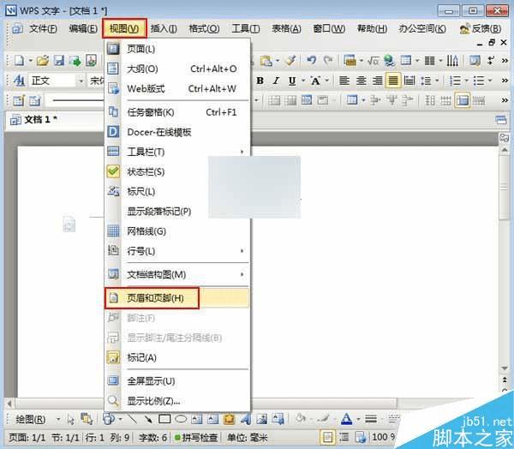Align text left
Viewport: 514px width, 449px height.
(344, 81)
